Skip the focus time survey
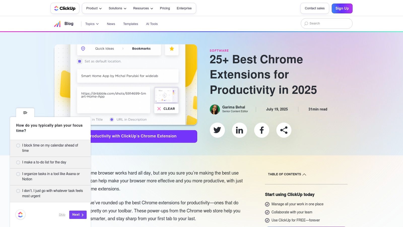Viewport: 403px width, 227px height. tap(62, 215)
